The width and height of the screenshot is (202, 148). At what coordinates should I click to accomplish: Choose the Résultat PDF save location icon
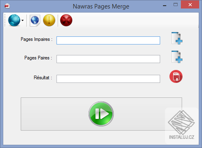click(176, 76)
